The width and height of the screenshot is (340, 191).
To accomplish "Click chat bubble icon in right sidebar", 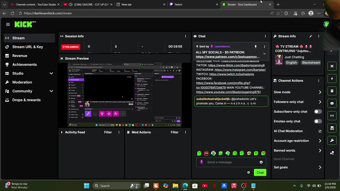I will click(x=332, y=103).
